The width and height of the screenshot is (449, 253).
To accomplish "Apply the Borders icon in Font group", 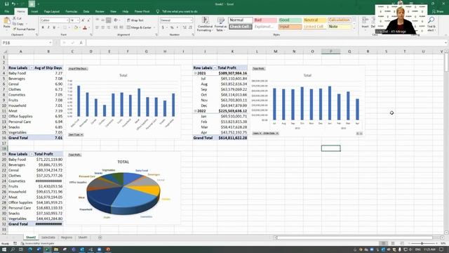I will (65, 27).
